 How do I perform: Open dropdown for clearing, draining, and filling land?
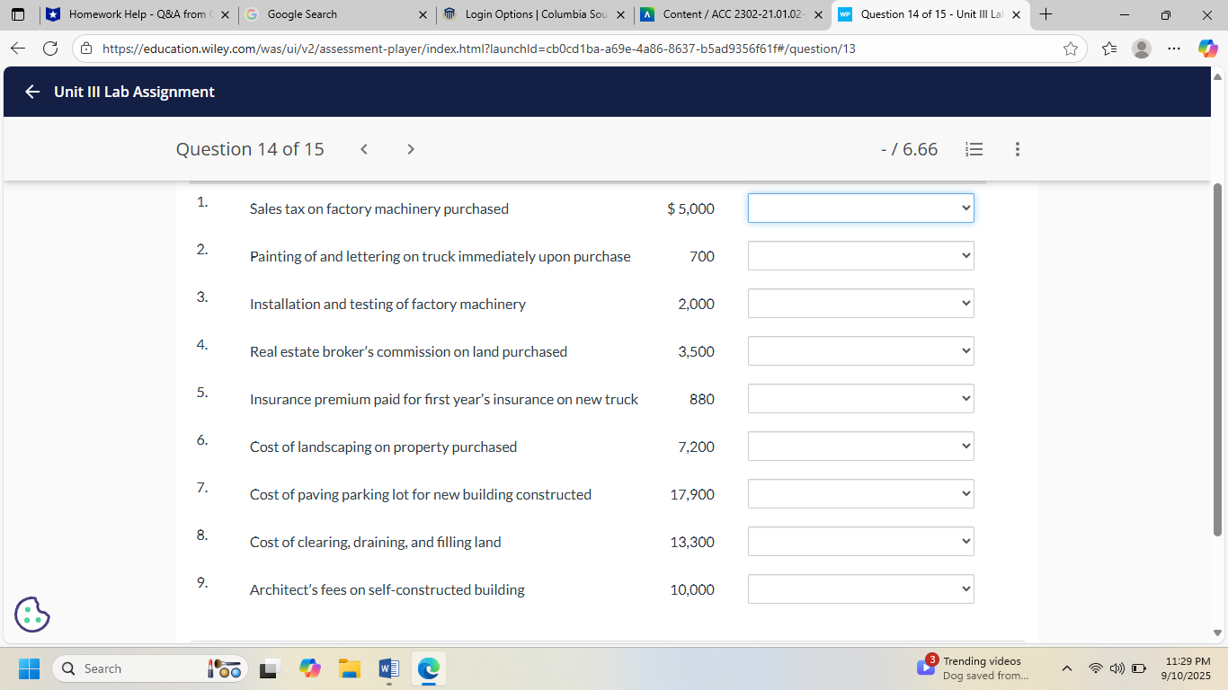click(x=861, y=542)
